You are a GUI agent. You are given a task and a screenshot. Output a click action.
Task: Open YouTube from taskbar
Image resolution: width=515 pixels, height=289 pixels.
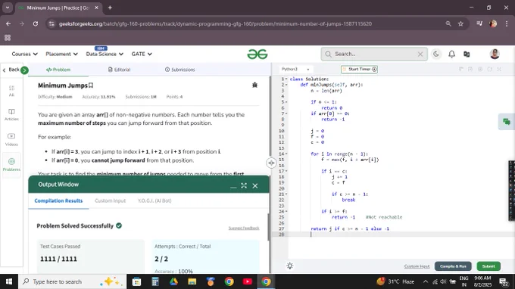click(x=248, y=281)
